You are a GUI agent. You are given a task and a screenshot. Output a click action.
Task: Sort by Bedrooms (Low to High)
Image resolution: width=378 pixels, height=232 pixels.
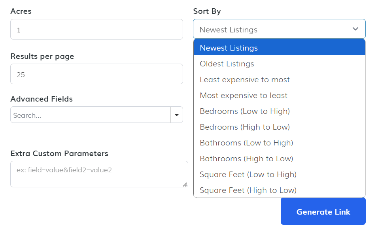[x=279, y=111]
